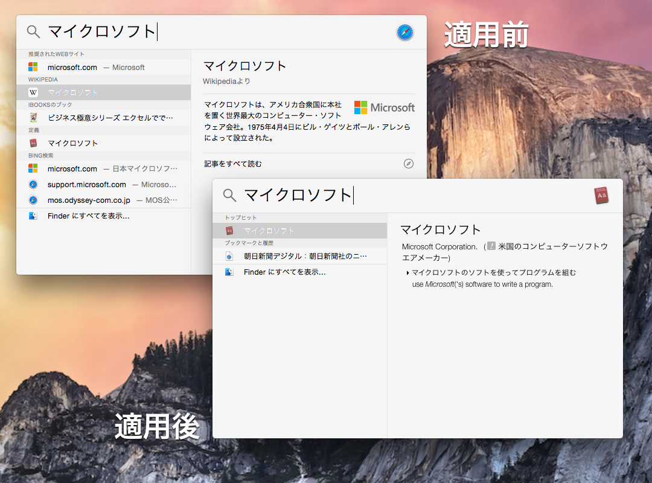Click the Microsoft logo icon beside suggested microsoft.com

pyautogui.click(x=33, y=67)
